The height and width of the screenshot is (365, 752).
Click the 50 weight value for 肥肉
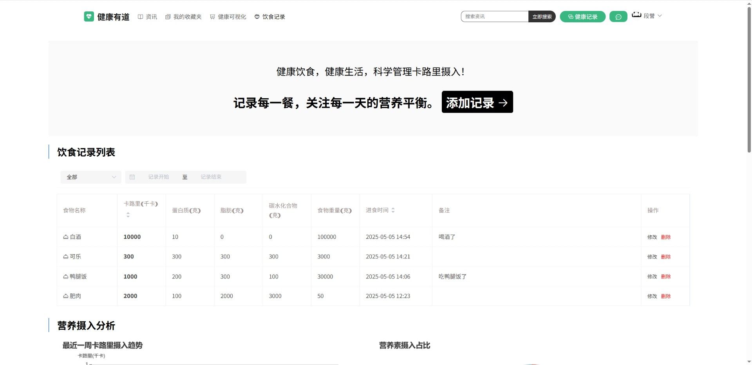320,296
